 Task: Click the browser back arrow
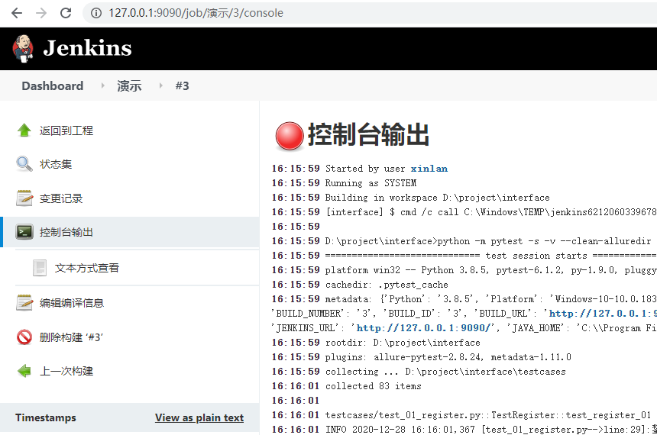click(x=17, y=13)
